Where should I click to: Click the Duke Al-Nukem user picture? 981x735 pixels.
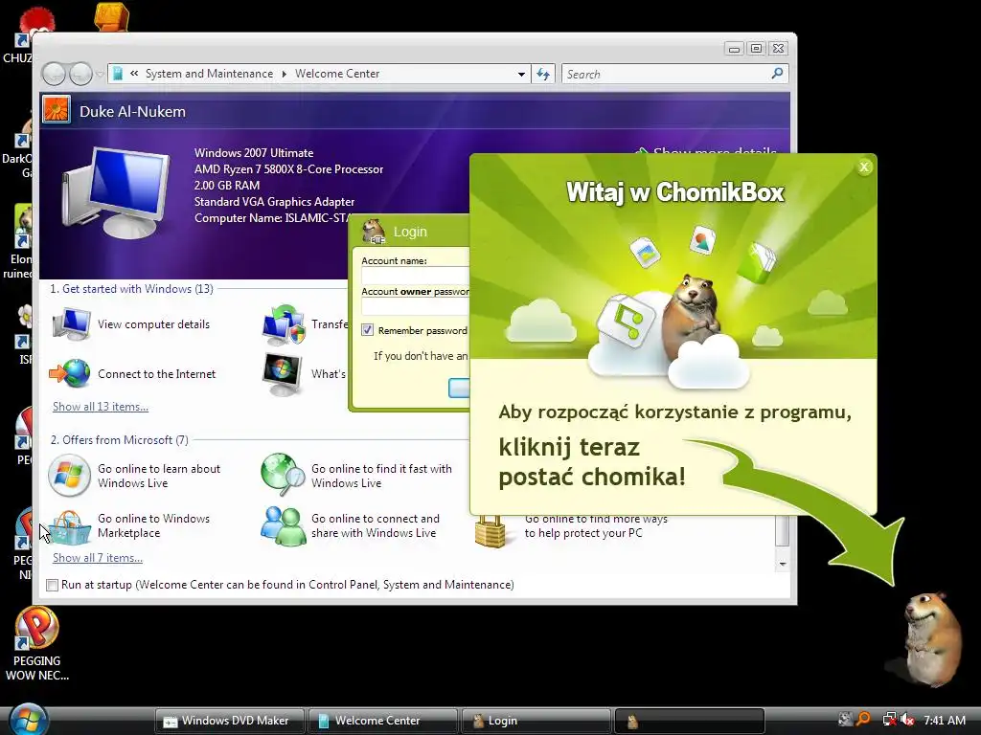[x=57, y=110]
